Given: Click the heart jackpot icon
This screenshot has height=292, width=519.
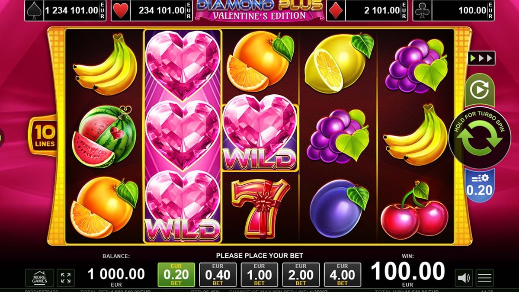Looking at the screenshot, I should [x=121, y=10].
